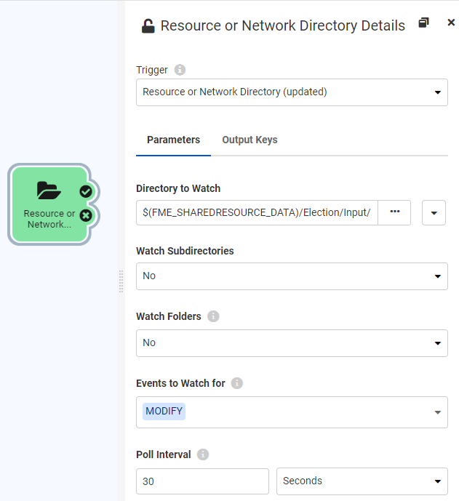Select the Resource or Network node on canvas

[x=49, y=204]
